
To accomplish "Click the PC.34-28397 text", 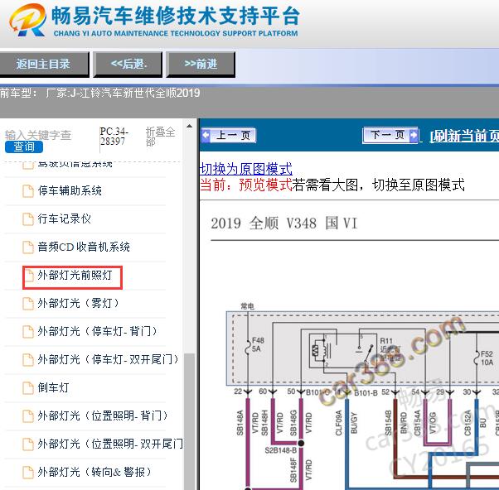I will click(x=114, y=136).
